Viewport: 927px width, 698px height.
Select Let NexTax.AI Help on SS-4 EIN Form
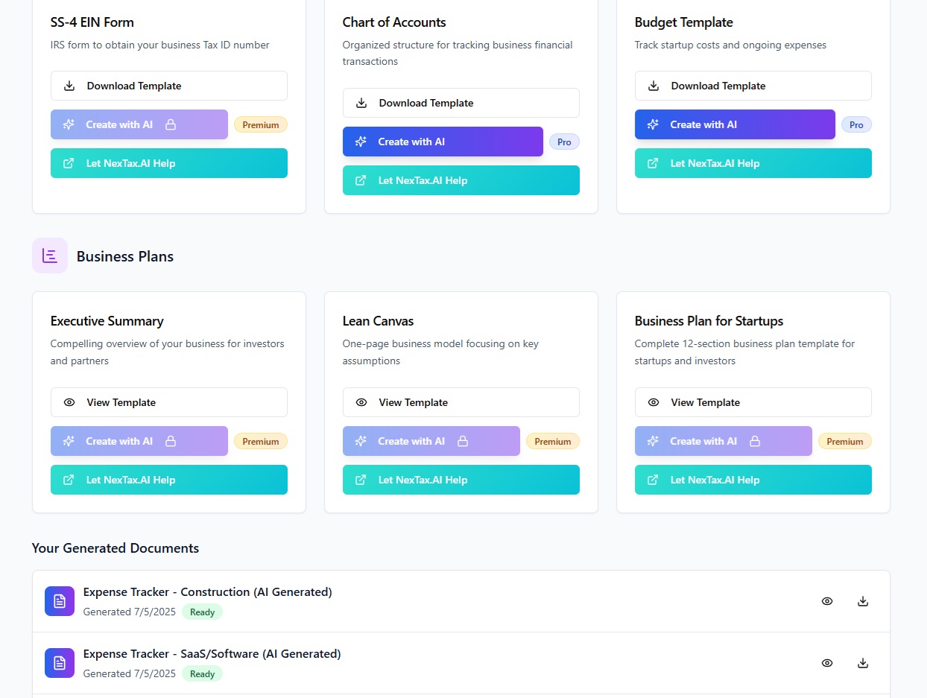pos(168,163)
